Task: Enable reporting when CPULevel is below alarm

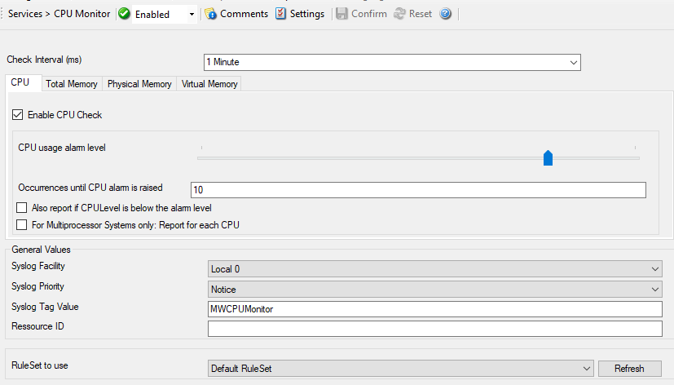Action: click(22, 208)
